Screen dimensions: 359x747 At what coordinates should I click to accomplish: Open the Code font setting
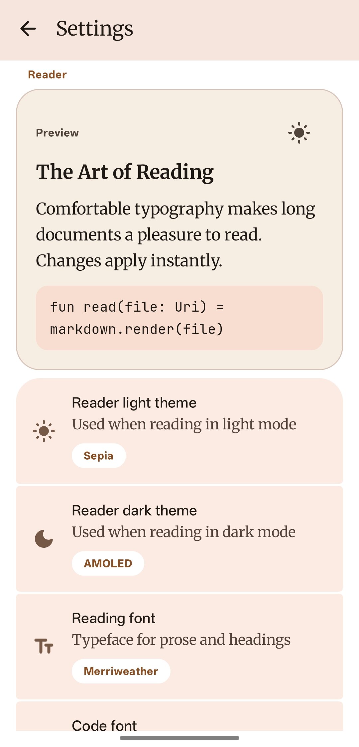pos(179,716)
